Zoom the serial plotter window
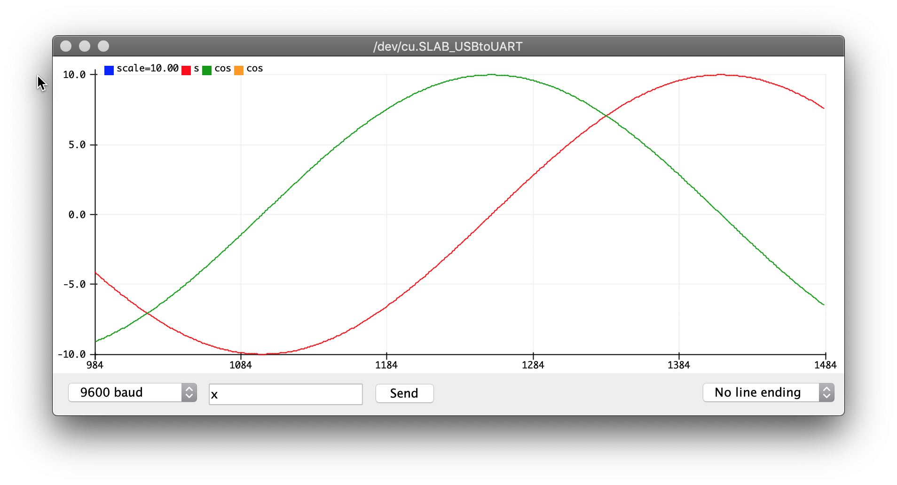The height and width of the screenshot is (485, 897). pyautogui.click(x=103, y=46)
